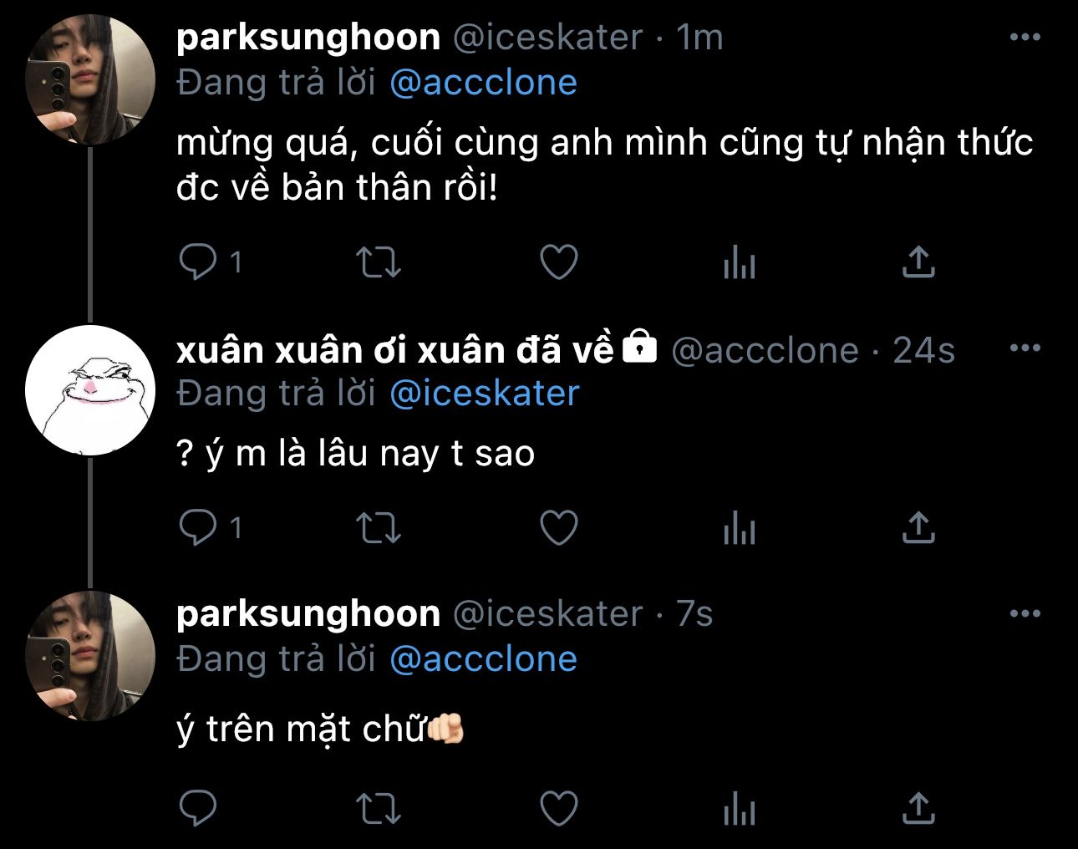View analytics of the @accclone tweet
The width and height of the screenshot is (1078, 849).
pyautogui.click(x=740, y=527)
